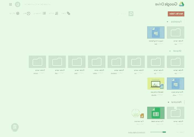
Task: Focus the search text field beside the magnifier
Action: [122, 14]
